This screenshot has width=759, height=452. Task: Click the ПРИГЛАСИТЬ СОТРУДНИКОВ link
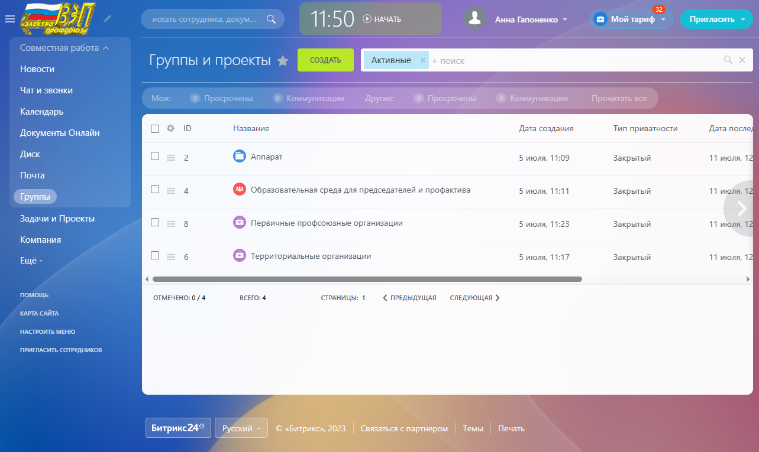pos(61,350)
